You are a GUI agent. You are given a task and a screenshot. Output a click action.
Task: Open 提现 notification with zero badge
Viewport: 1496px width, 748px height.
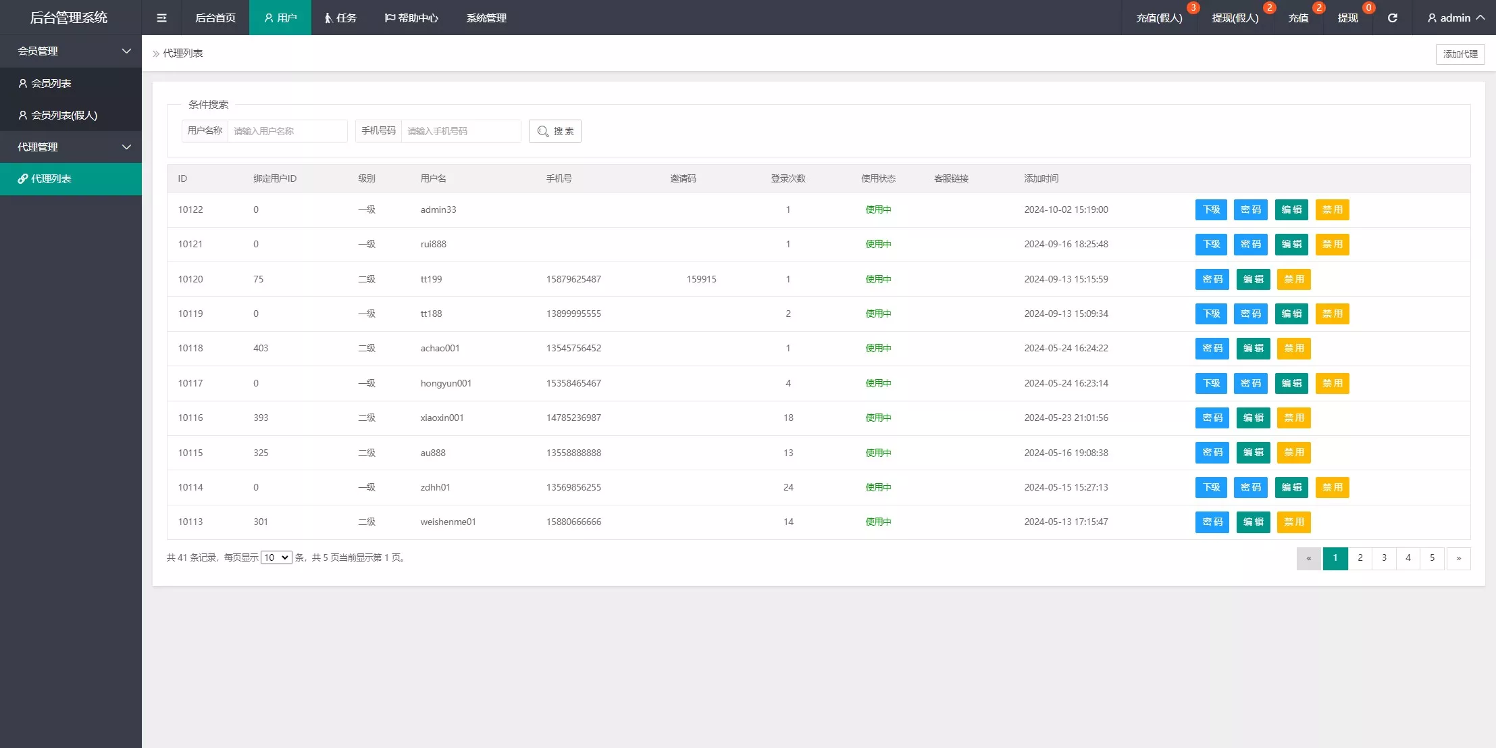pos(1347,18)
